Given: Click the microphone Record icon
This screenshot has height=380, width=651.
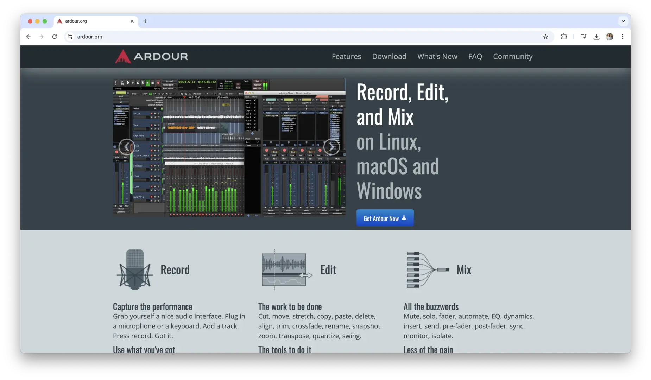Looking at the screenshot, I should (x=135, y=270).
